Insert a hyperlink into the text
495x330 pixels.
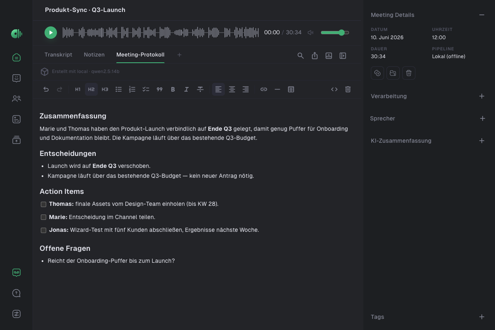264,89
